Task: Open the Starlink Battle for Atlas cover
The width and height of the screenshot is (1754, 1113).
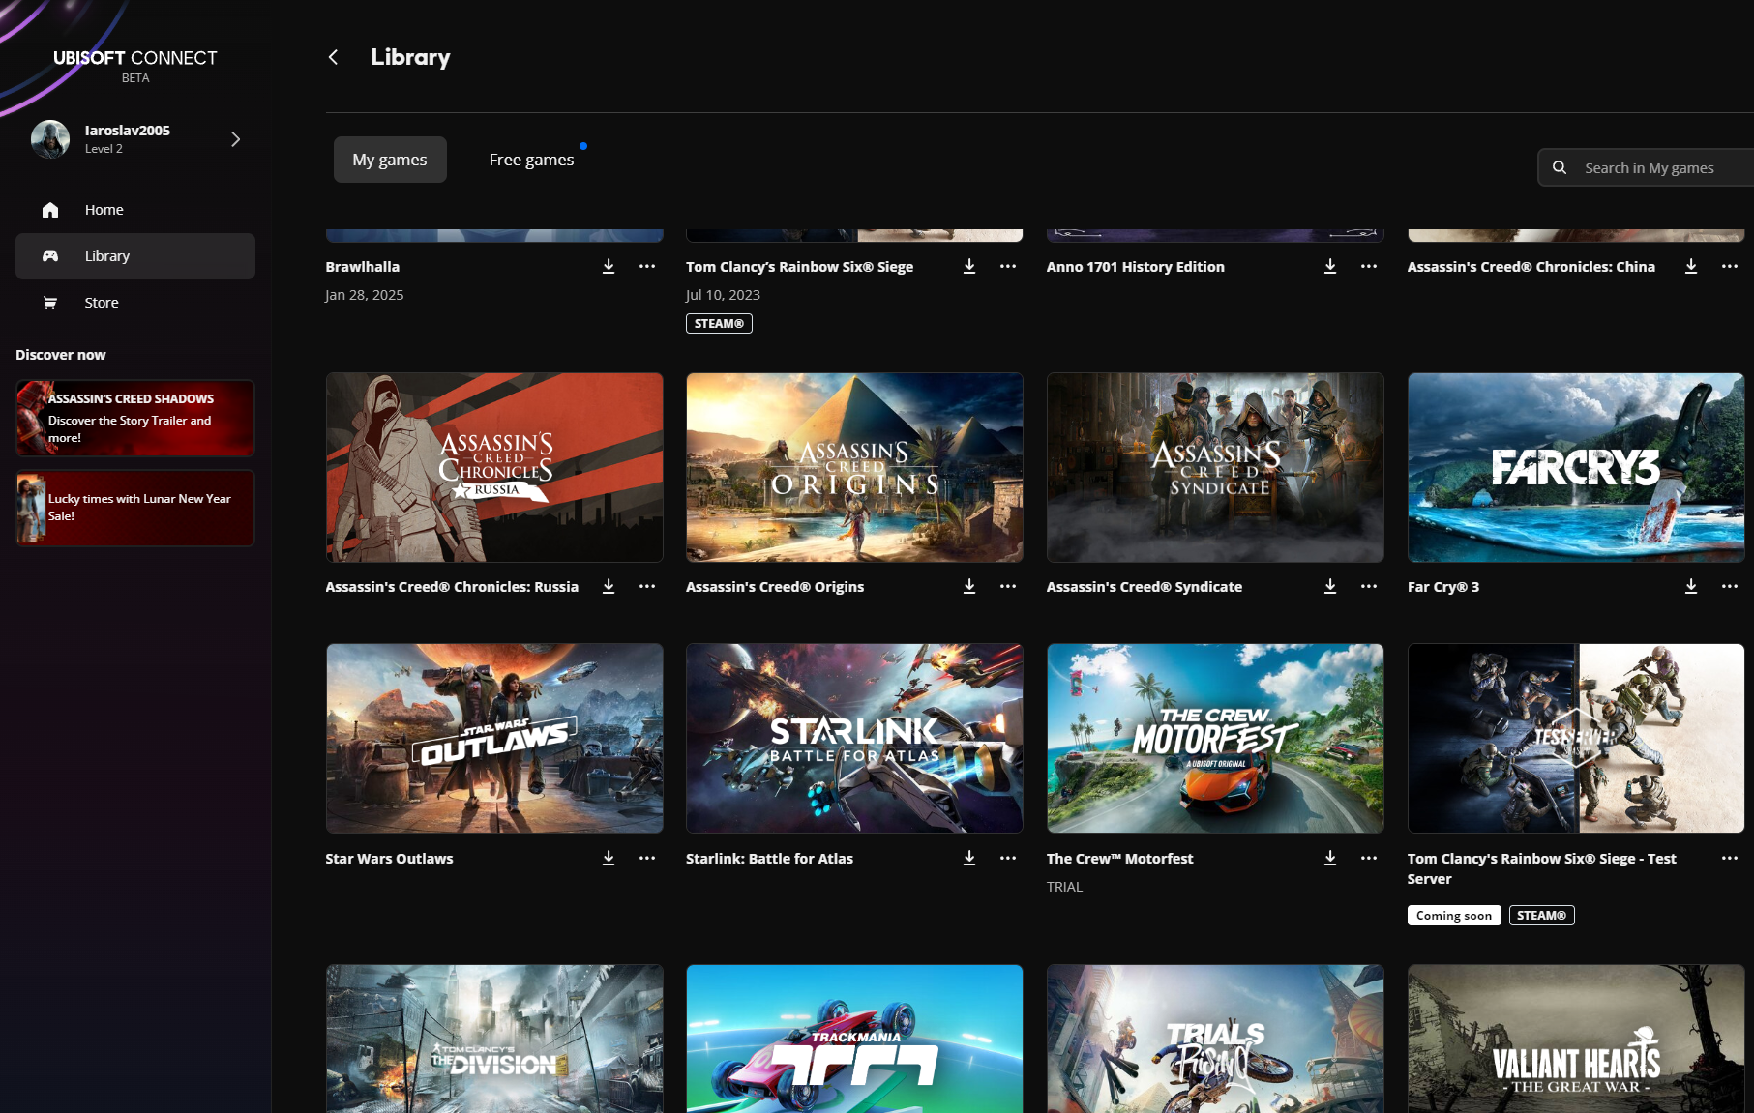Action: 854,739
